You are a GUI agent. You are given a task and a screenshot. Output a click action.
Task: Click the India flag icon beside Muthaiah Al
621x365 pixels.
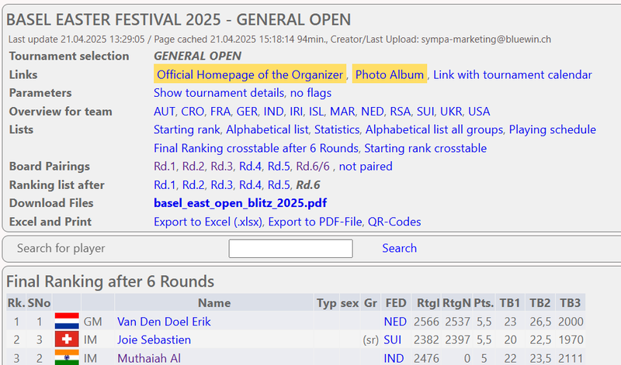click(x=67, y=357)
